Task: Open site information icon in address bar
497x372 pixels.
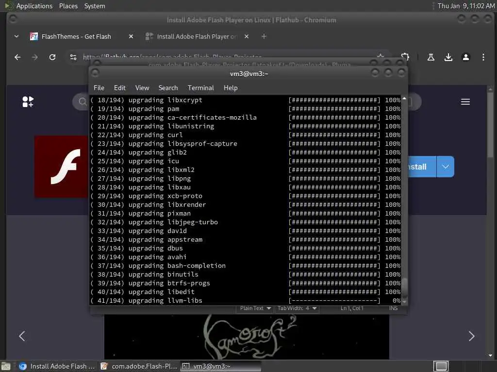Action: pyautogui.click(x=73, y=57)
